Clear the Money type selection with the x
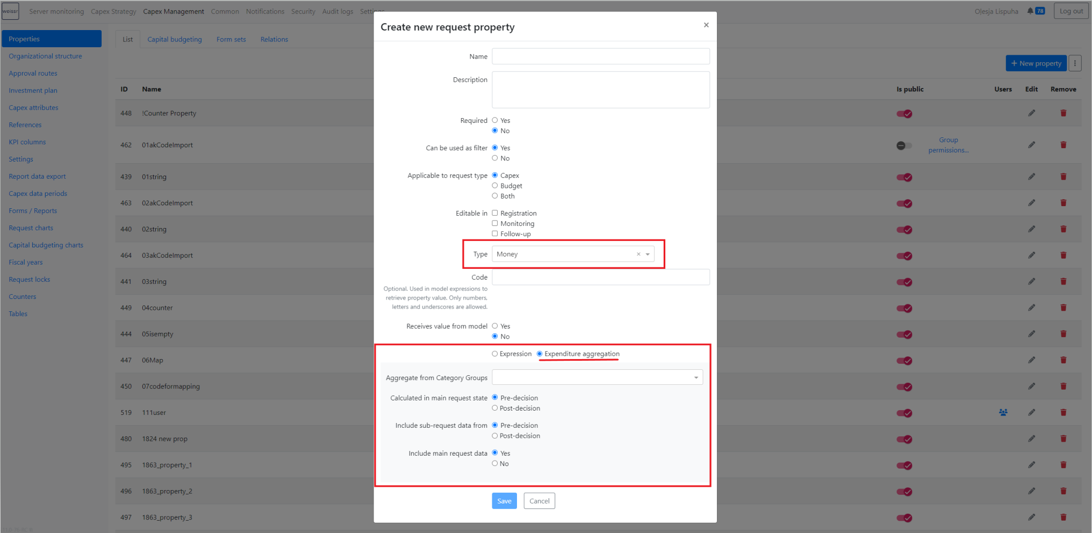The image size is (1092, 533). (x=638, y=254)
